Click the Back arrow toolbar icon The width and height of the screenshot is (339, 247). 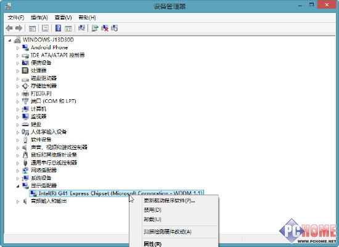point(9,28)
